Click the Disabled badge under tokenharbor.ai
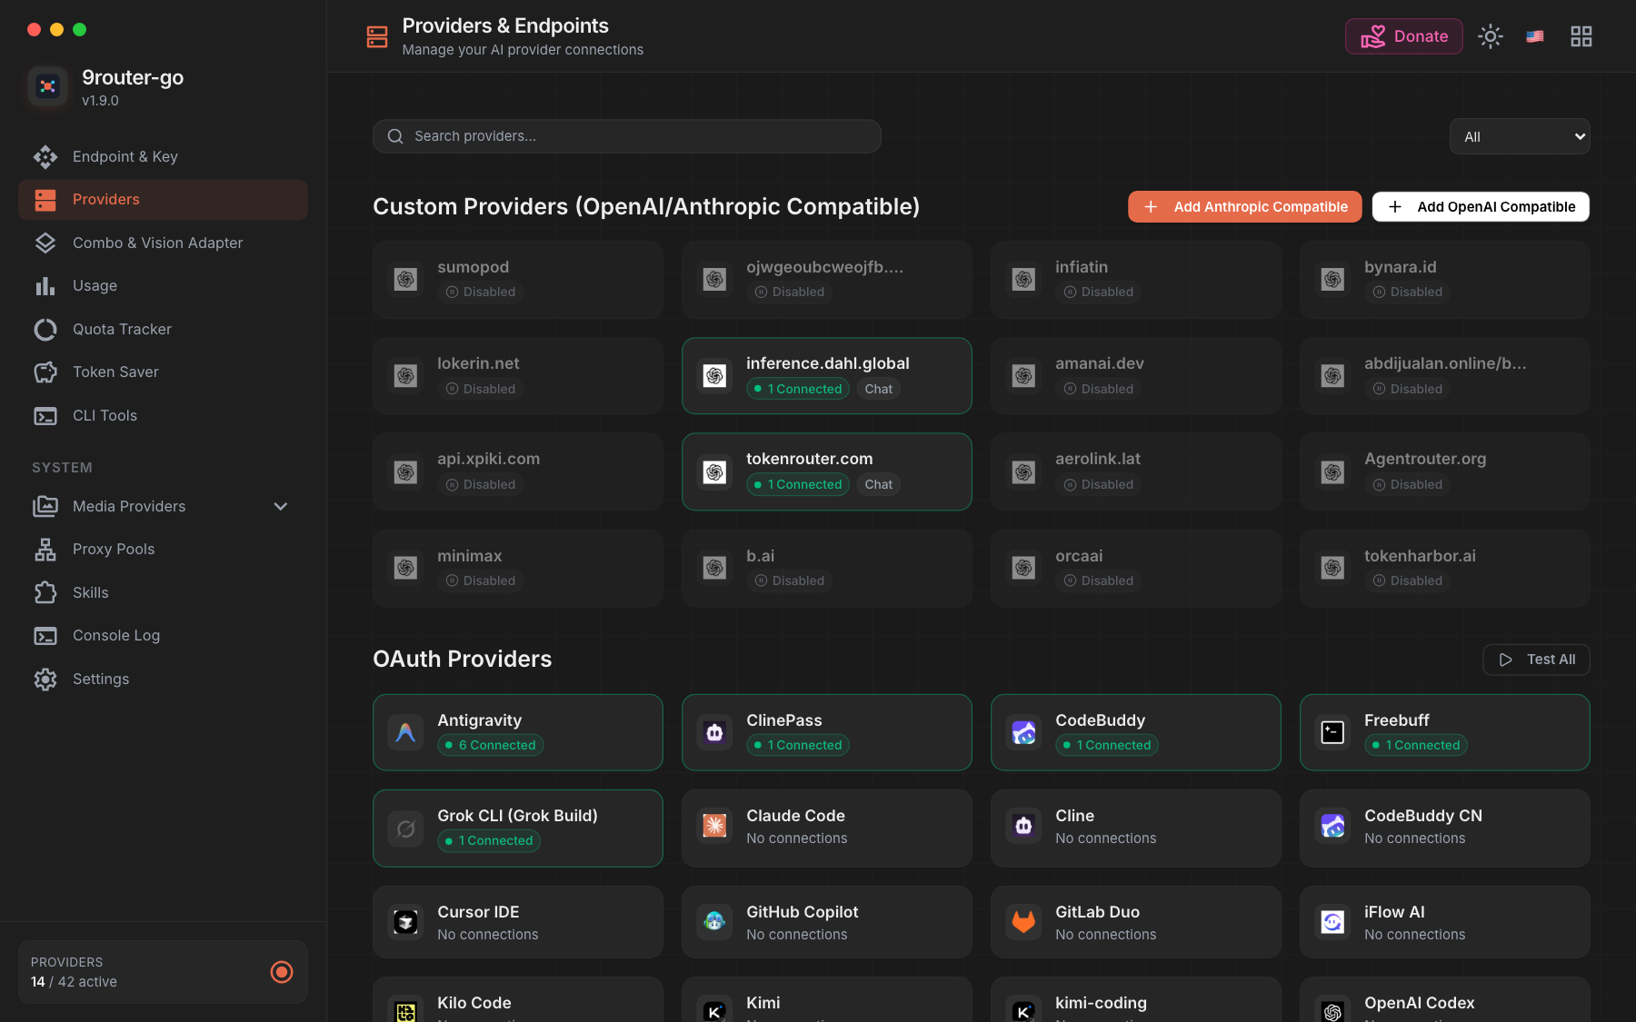 [1408, 580]
